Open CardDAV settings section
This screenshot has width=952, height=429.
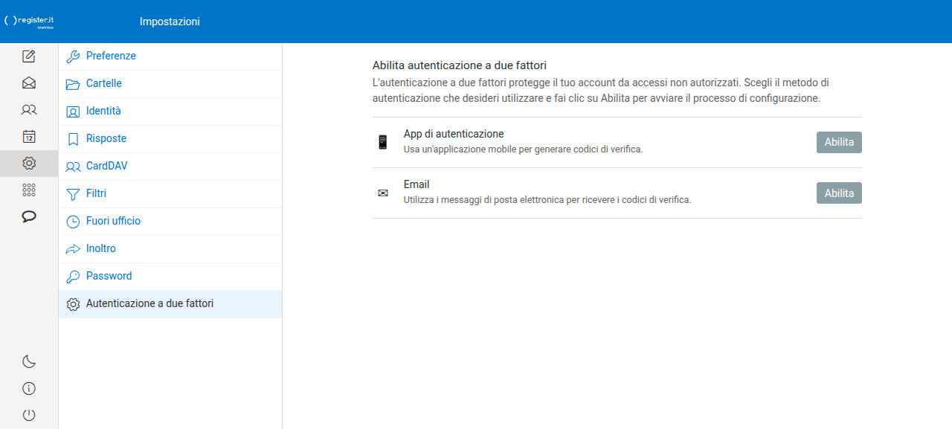pos(170,167)
